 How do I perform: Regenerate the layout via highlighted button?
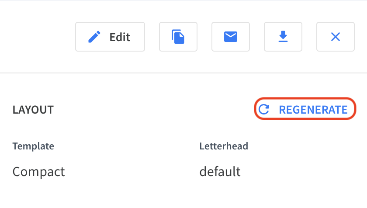pos(305,109)
